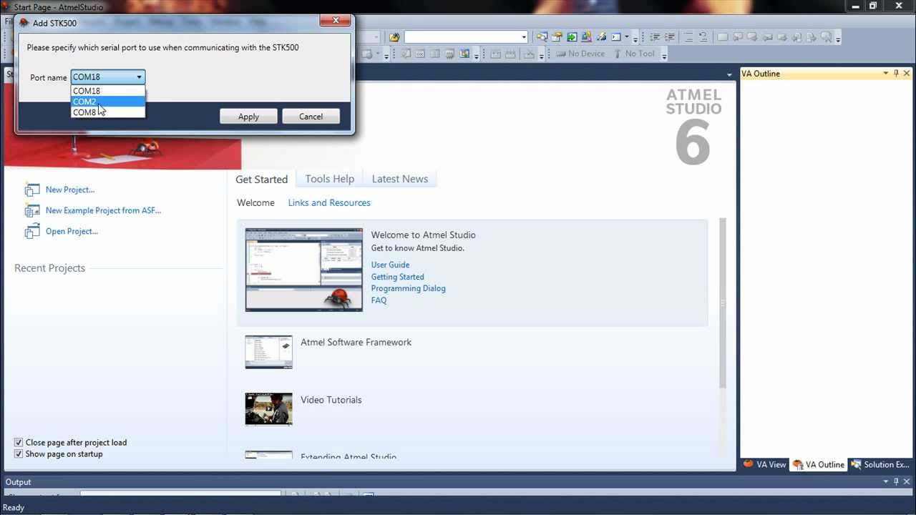Click Cancel in Add STK500 dialog

pyautogui.click(x=311, y=117)
